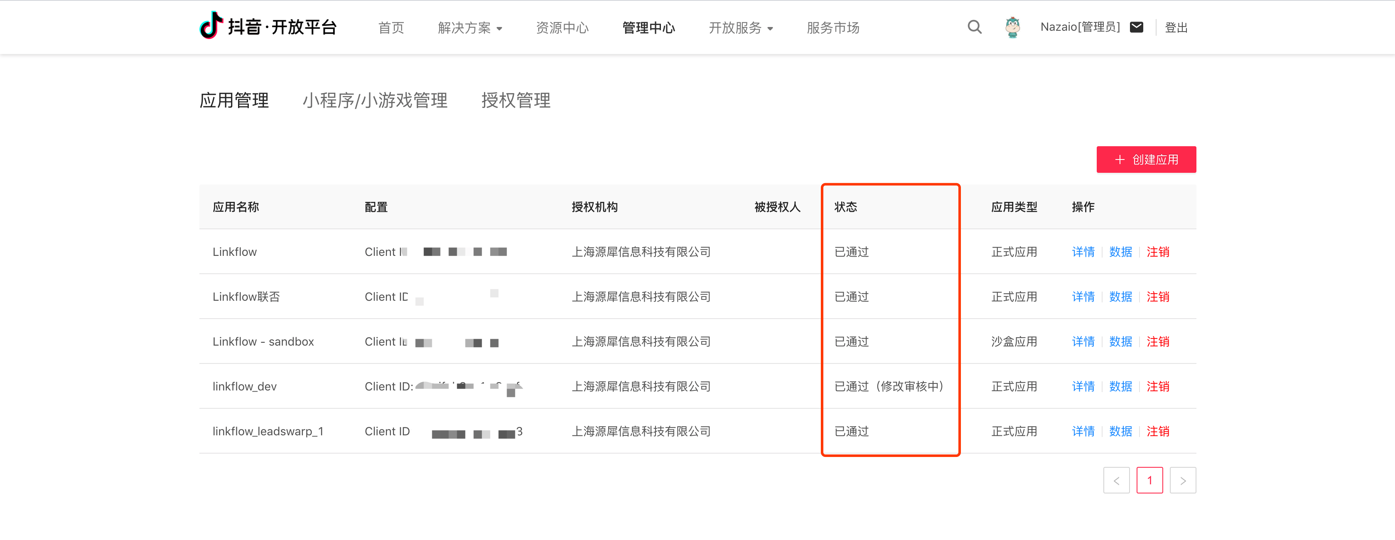This screenshot has height=540, width=1395.
Task: Go to next page arrow
Action: pos(1183,481)
